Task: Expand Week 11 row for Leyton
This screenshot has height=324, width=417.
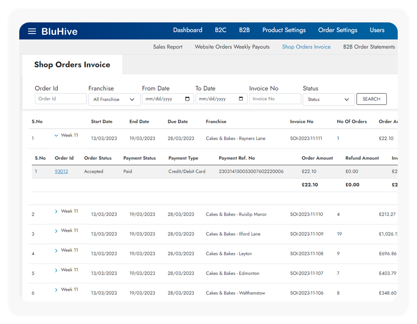Action: pyautogui.click(x=56, y=251)
